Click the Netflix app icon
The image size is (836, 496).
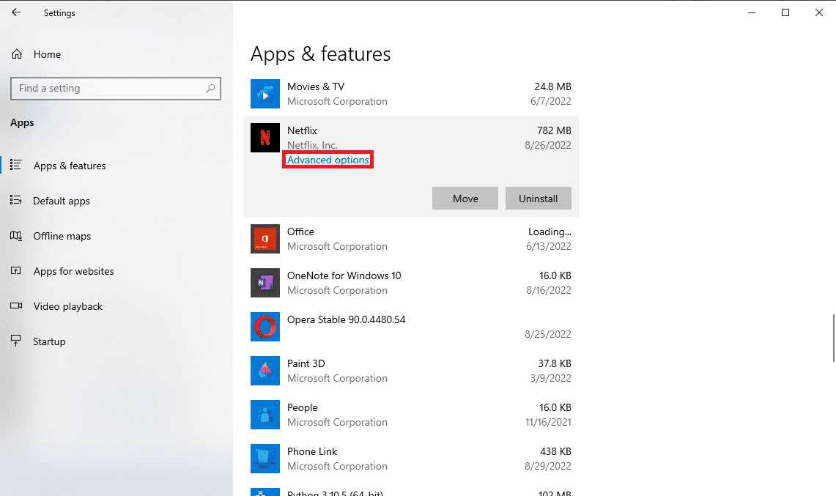tap(265, 138)
